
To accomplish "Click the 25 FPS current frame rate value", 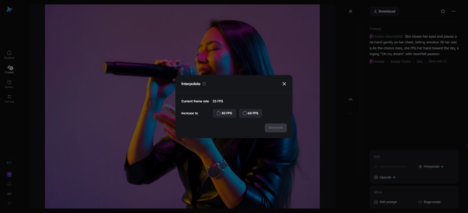I will pos(218,101).
